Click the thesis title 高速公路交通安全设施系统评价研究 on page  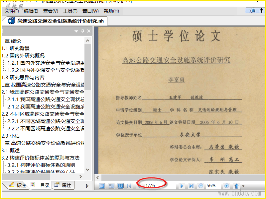tap(176, 60)
